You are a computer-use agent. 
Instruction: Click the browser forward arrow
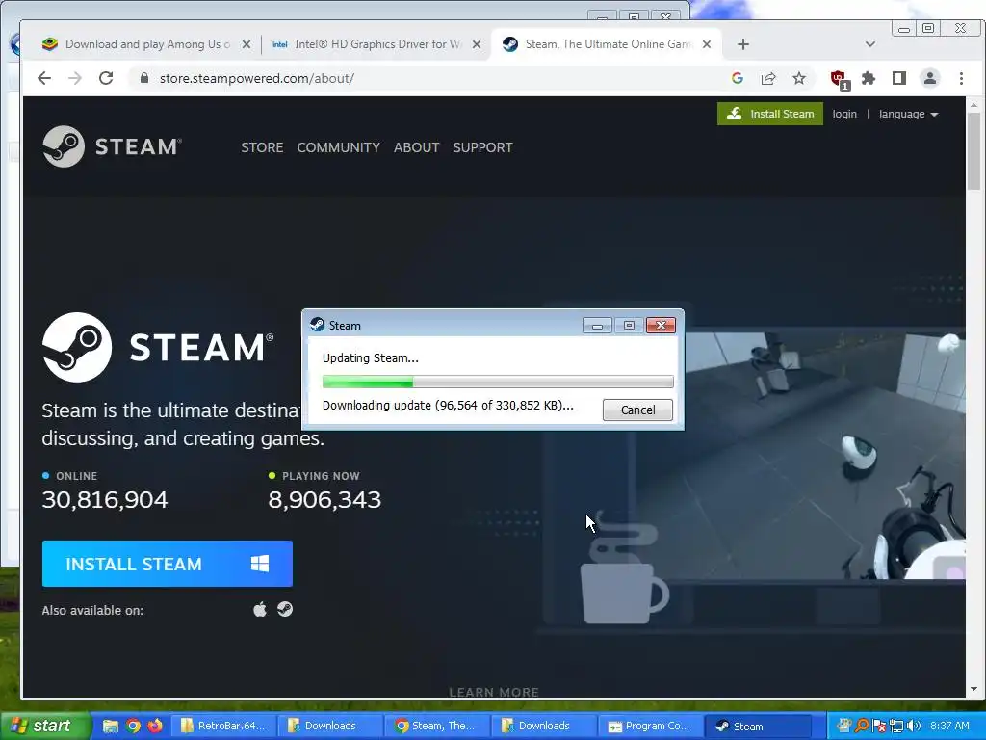(75, 78)
